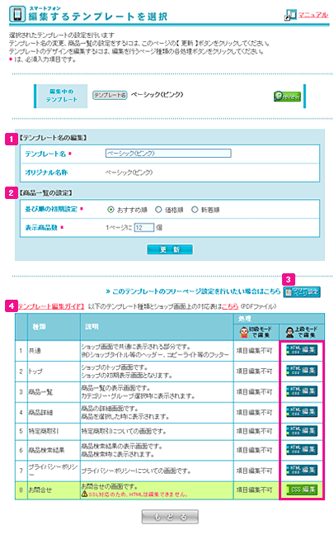
Task: Open the こちら PDF correspondence table link
Action: pos(230,306)
